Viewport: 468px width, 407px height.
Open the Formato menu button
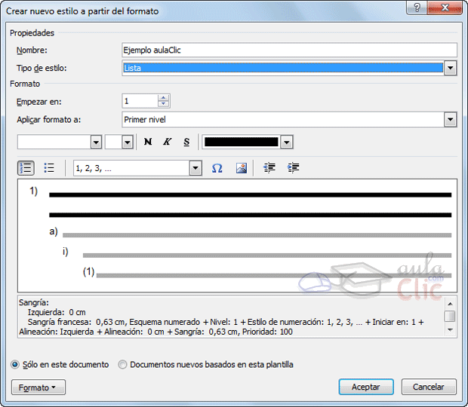(38, 387)
